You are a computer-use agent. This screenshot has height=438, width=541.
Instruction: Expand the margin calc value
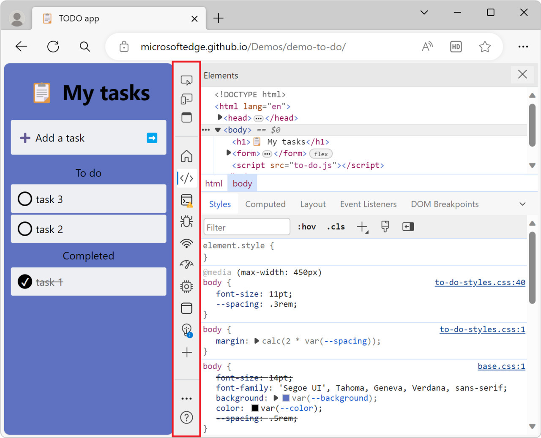point(257,341)
